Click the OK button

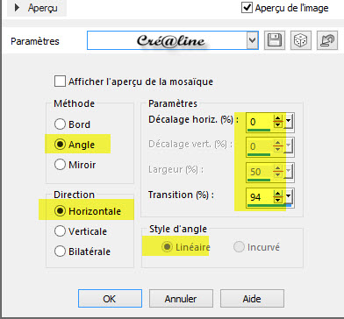[110, 299]
